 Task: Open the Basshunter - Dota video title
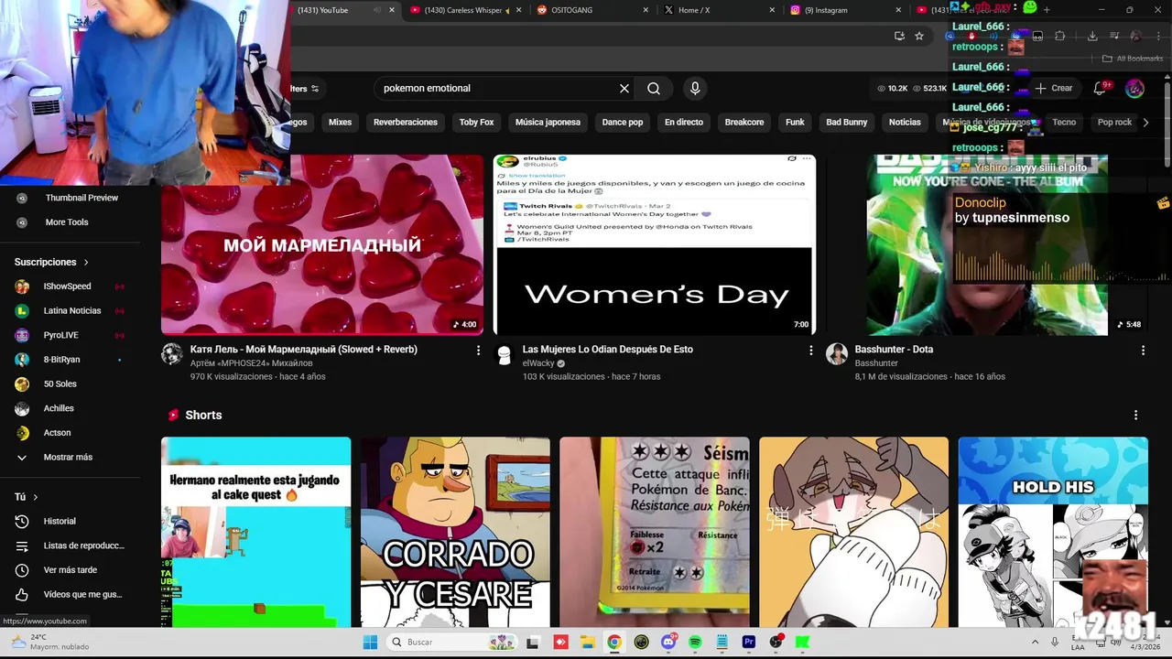894,350
